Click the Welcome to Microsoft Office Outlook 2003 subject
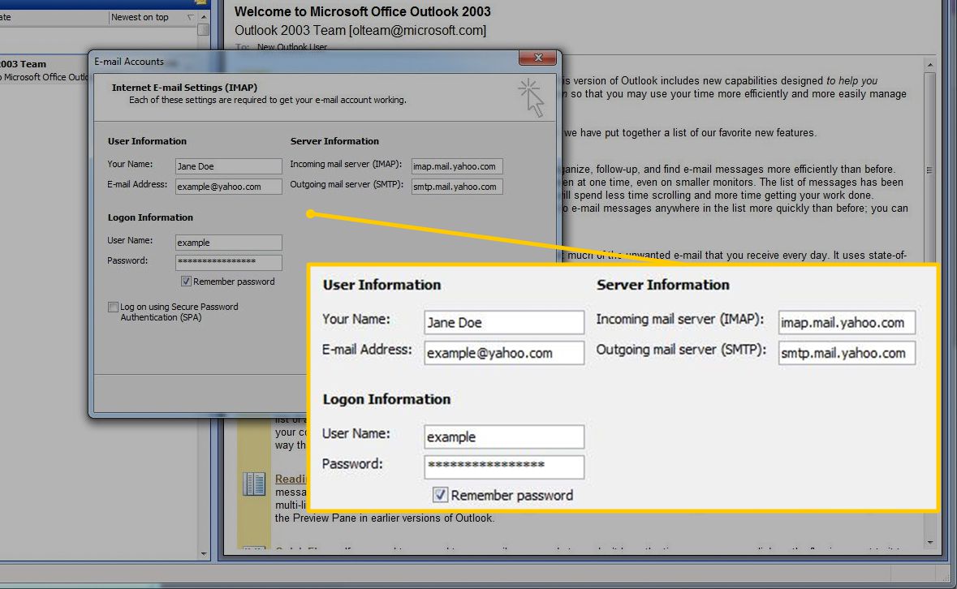957x589 pixels. point(363,11)
